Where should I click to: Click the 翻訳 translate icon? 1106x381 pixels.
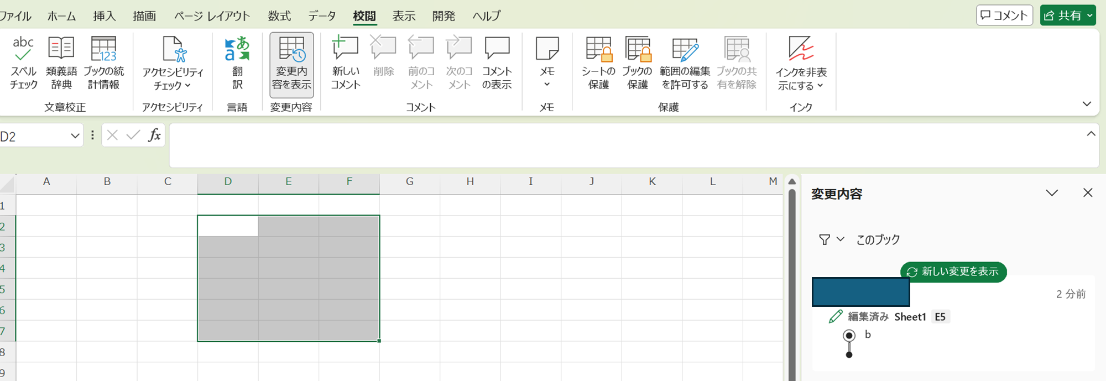237,62
